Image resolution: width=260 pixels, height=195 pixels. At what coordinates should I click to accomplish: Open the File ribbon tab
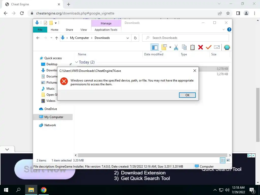pyautogui.click(x=40, y=30)
